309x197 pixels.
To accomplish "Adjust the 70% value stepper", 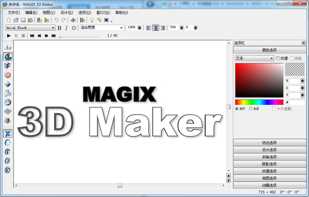I will click(182, 28).
